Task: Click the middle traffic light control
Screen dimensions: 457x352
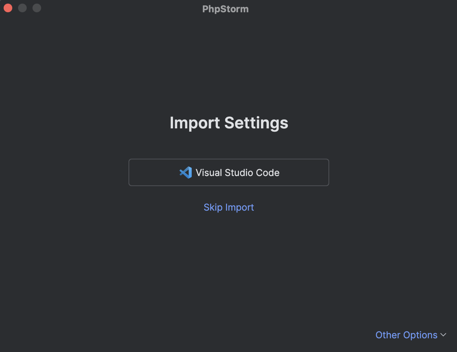Action: pyautogui.click(x=22, y=8)
